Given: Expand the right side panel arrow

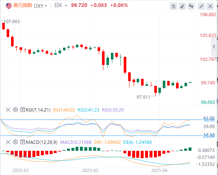Looking at the screenshot, I should coord(214,47).
